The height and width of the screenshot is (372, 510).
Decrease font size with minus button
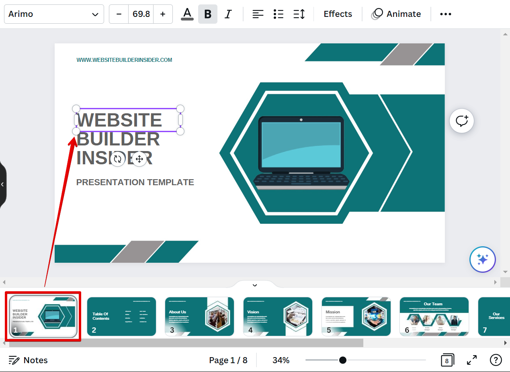(119, 14)
